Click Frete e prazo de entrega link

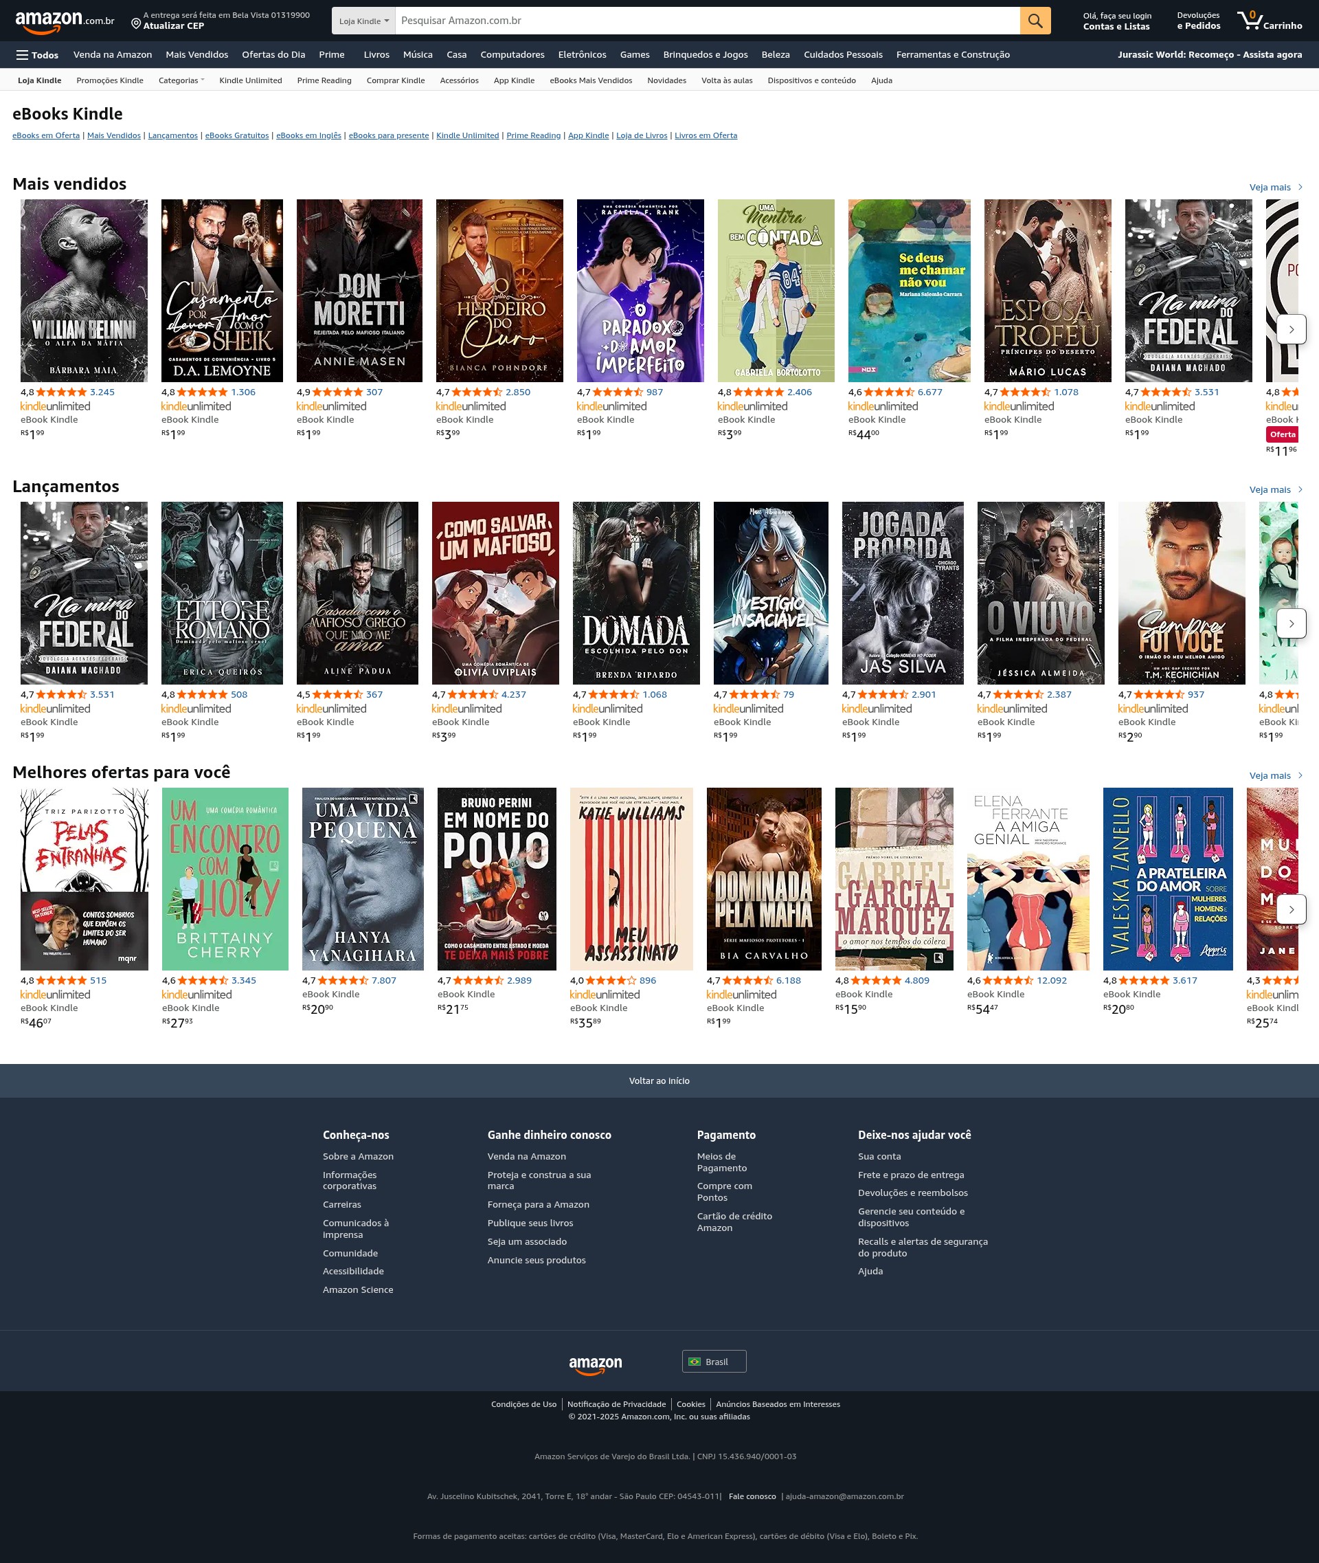(x=911, y=1175)
